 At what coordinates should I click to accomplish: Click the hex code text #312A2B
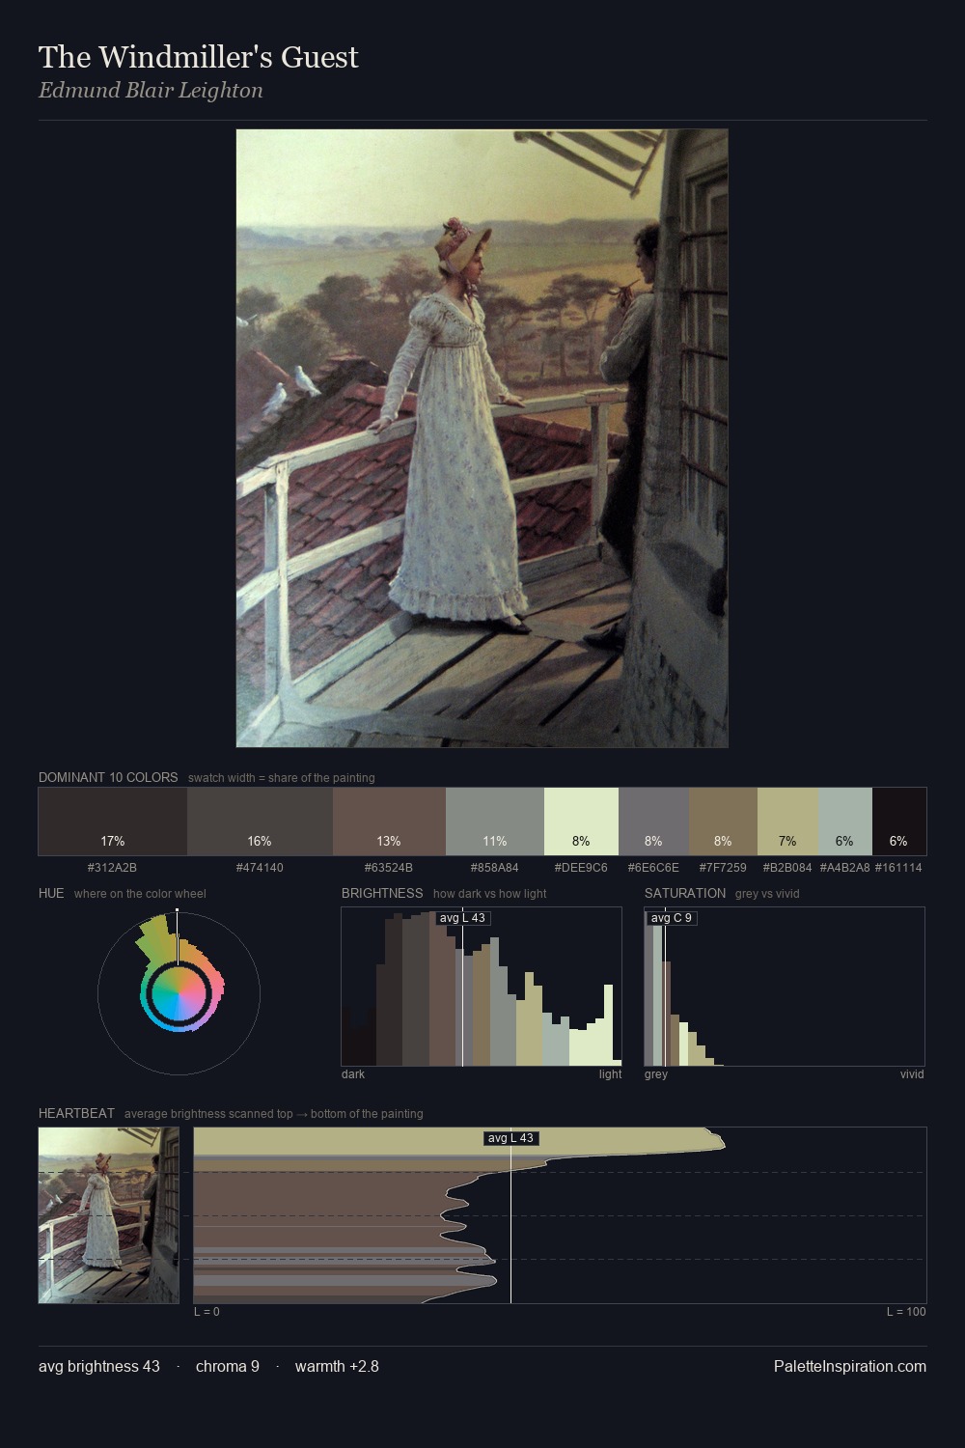point(112,868)
